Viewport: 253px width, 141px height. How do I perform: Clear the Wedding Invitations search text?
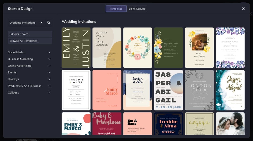pyautogui.click(x=42, y=23)
